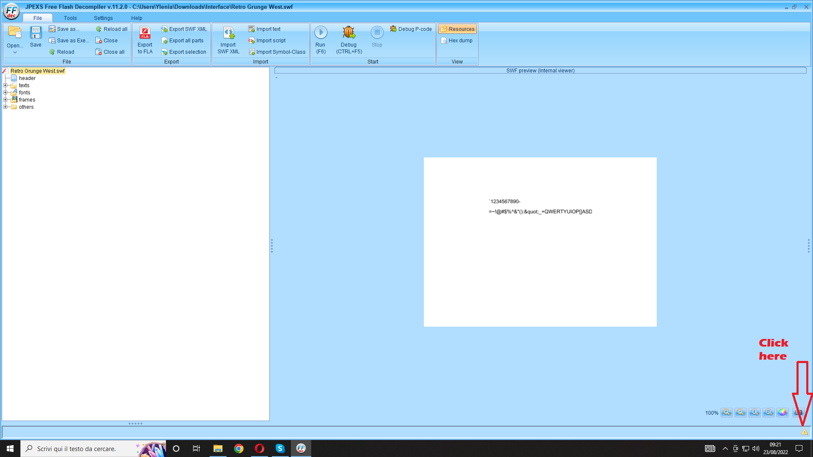Expand the others folder node
This screenshot has height=457, width=813.
6,107
